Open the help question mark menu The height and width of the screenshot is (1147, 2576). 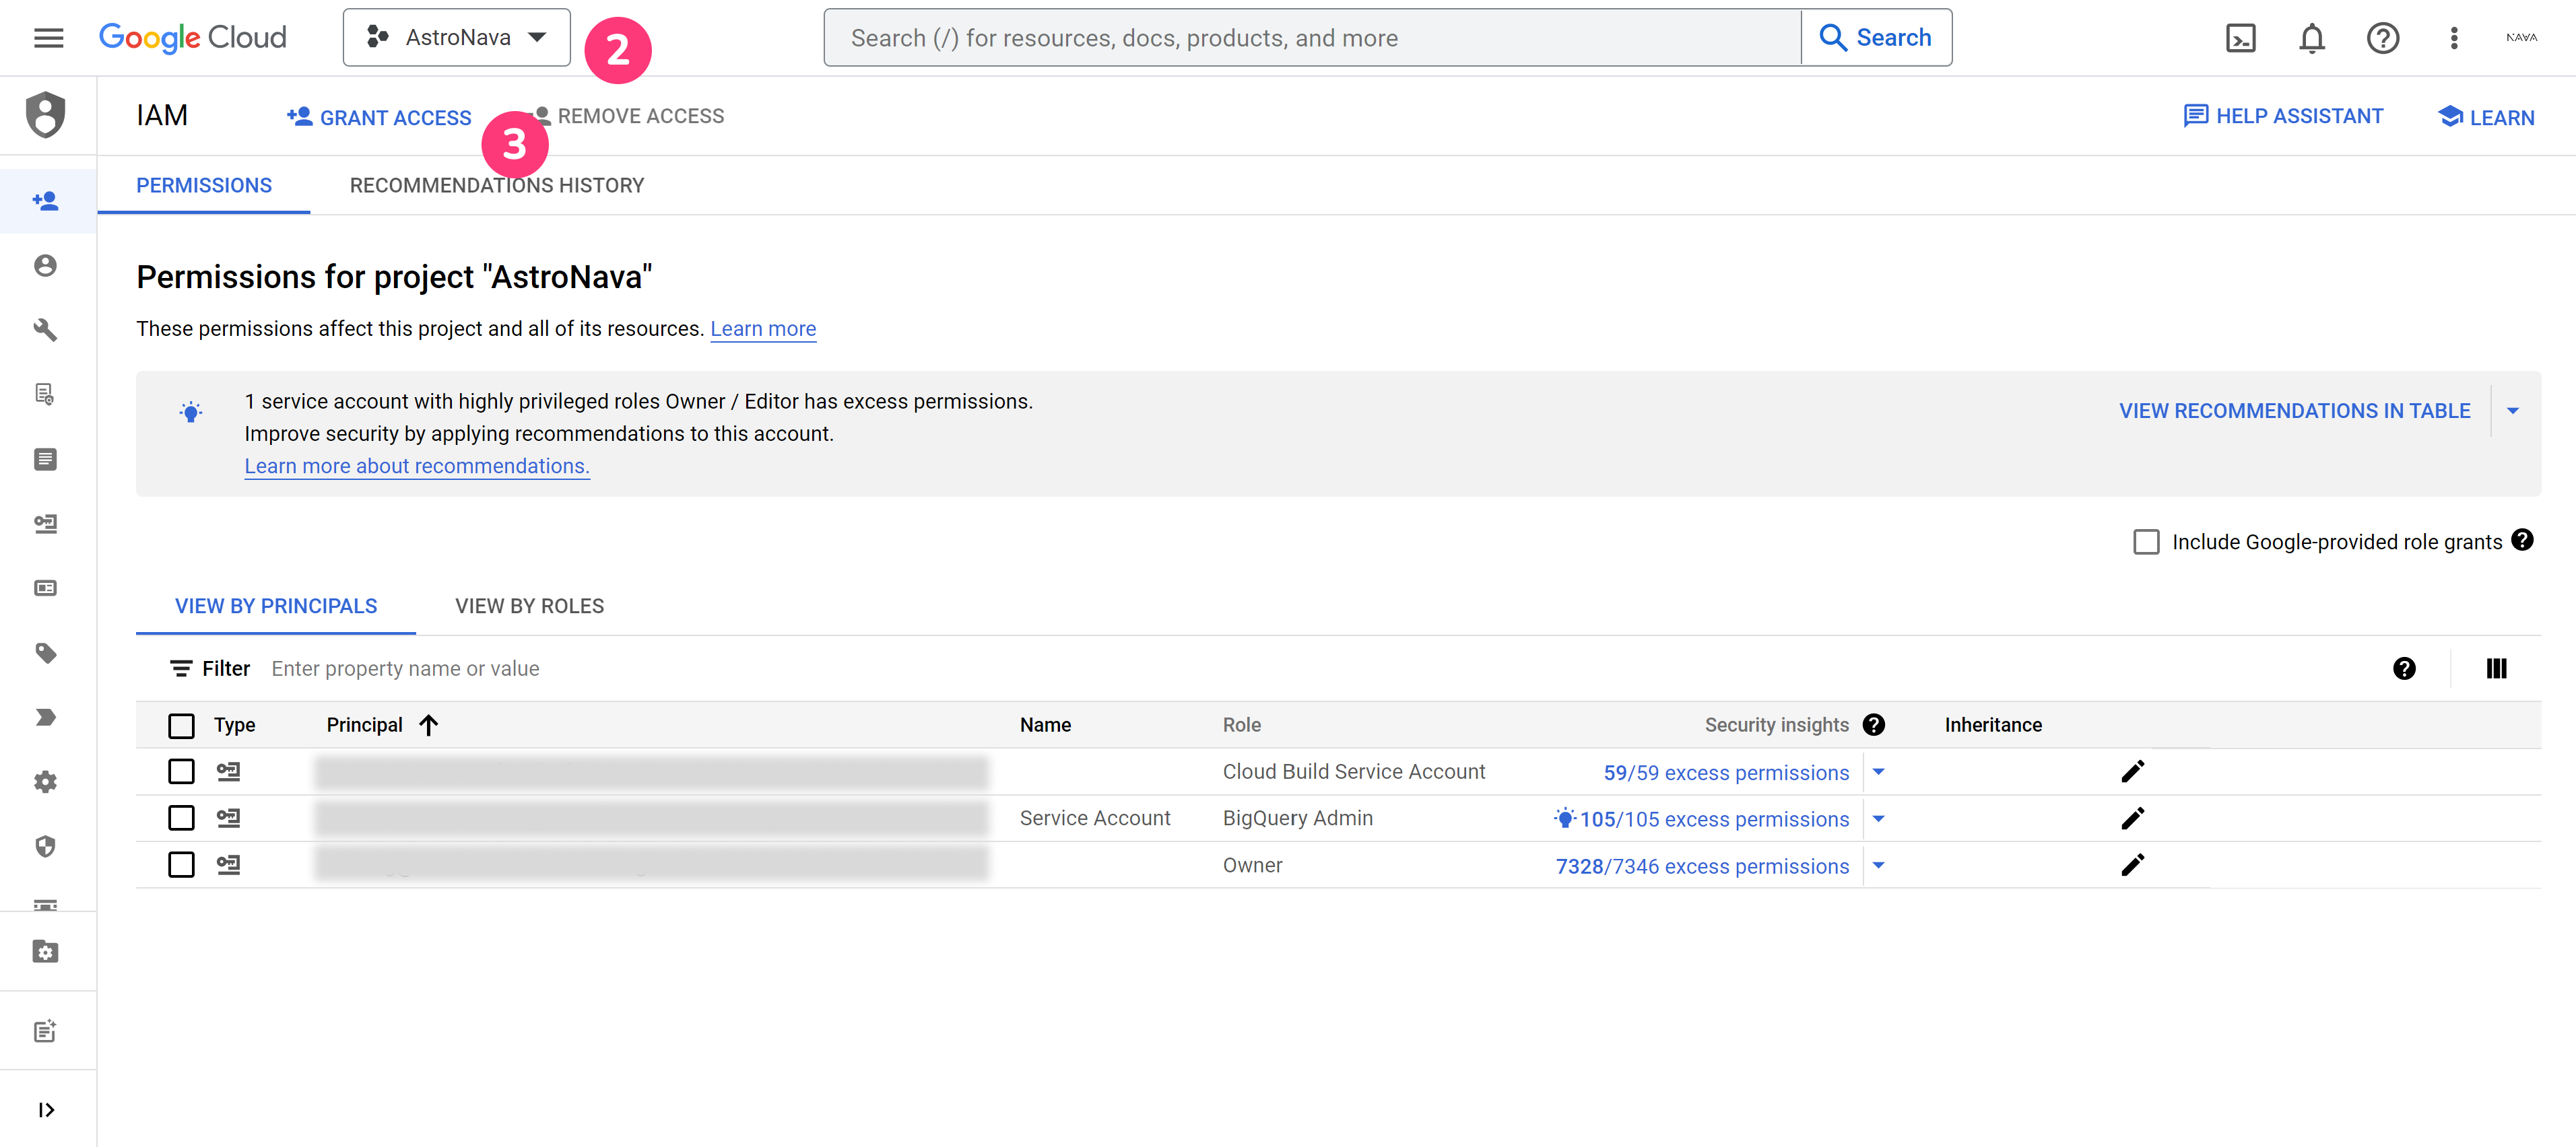(x=2382, y=38)
